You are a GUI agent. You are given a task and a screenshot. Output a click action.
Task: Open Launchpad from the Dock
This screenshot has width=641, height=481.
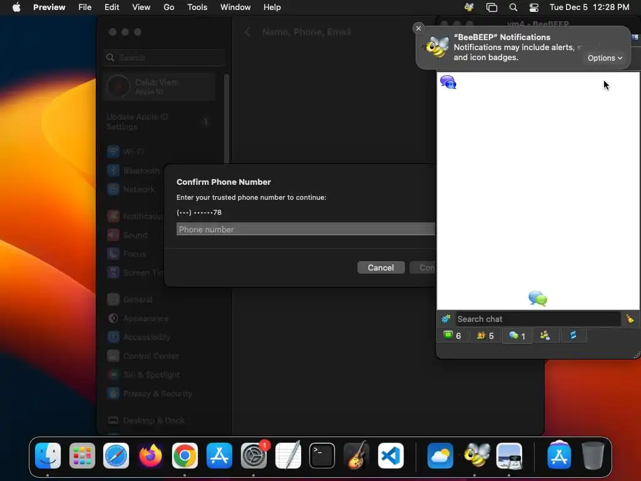pos(82,456)
